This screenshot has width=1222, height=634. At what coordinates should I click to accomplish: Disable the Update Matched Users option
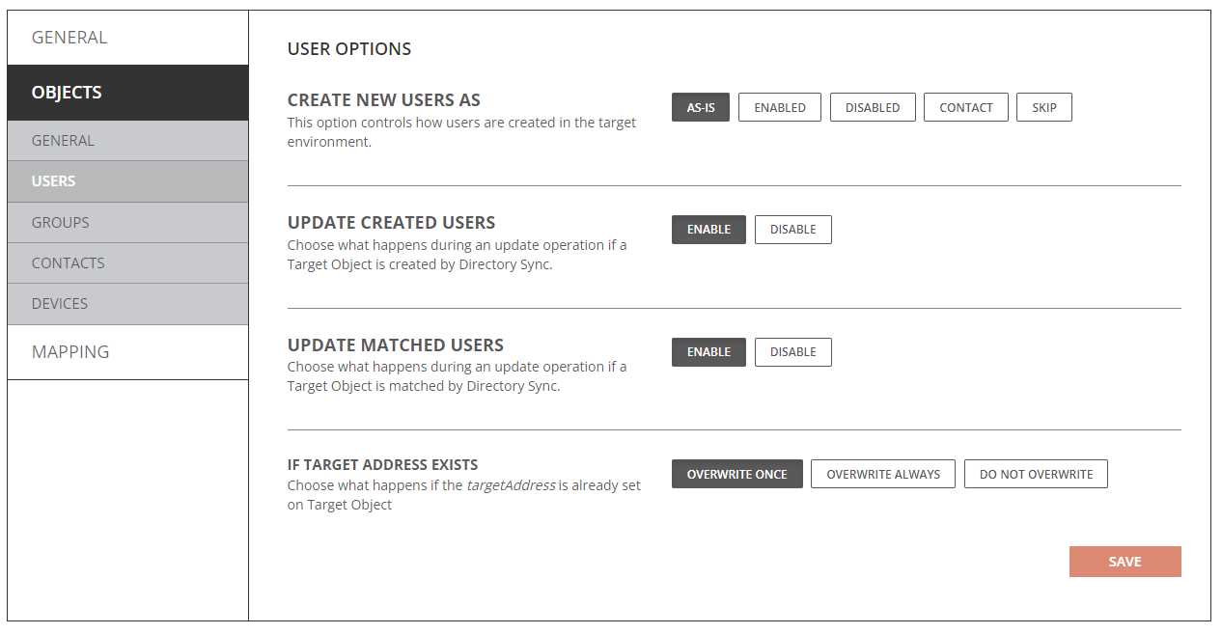[x=793, y=352]
